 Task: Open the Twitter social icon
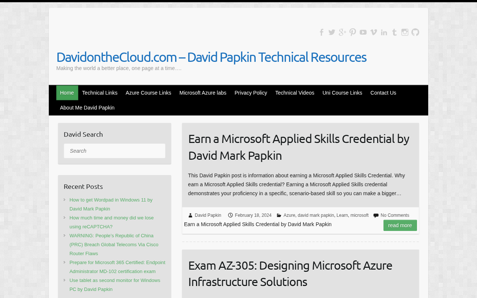[332, 32]
